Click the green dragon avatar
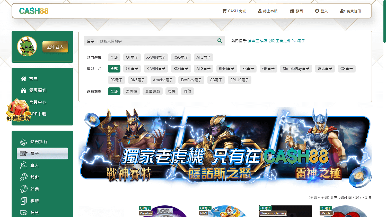This screenshot has width=386, height=217. coord(27,46)
